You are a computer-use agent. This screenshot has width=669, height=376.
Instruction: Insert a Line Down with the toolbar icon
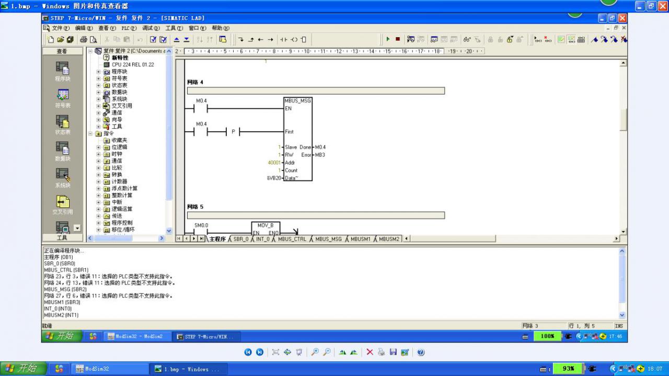point(241,39)
